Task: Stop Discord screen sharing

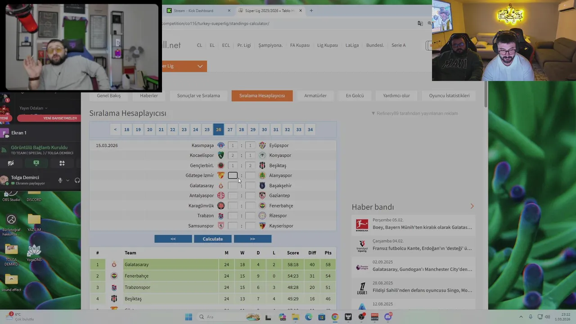Action: coord(36,163)
